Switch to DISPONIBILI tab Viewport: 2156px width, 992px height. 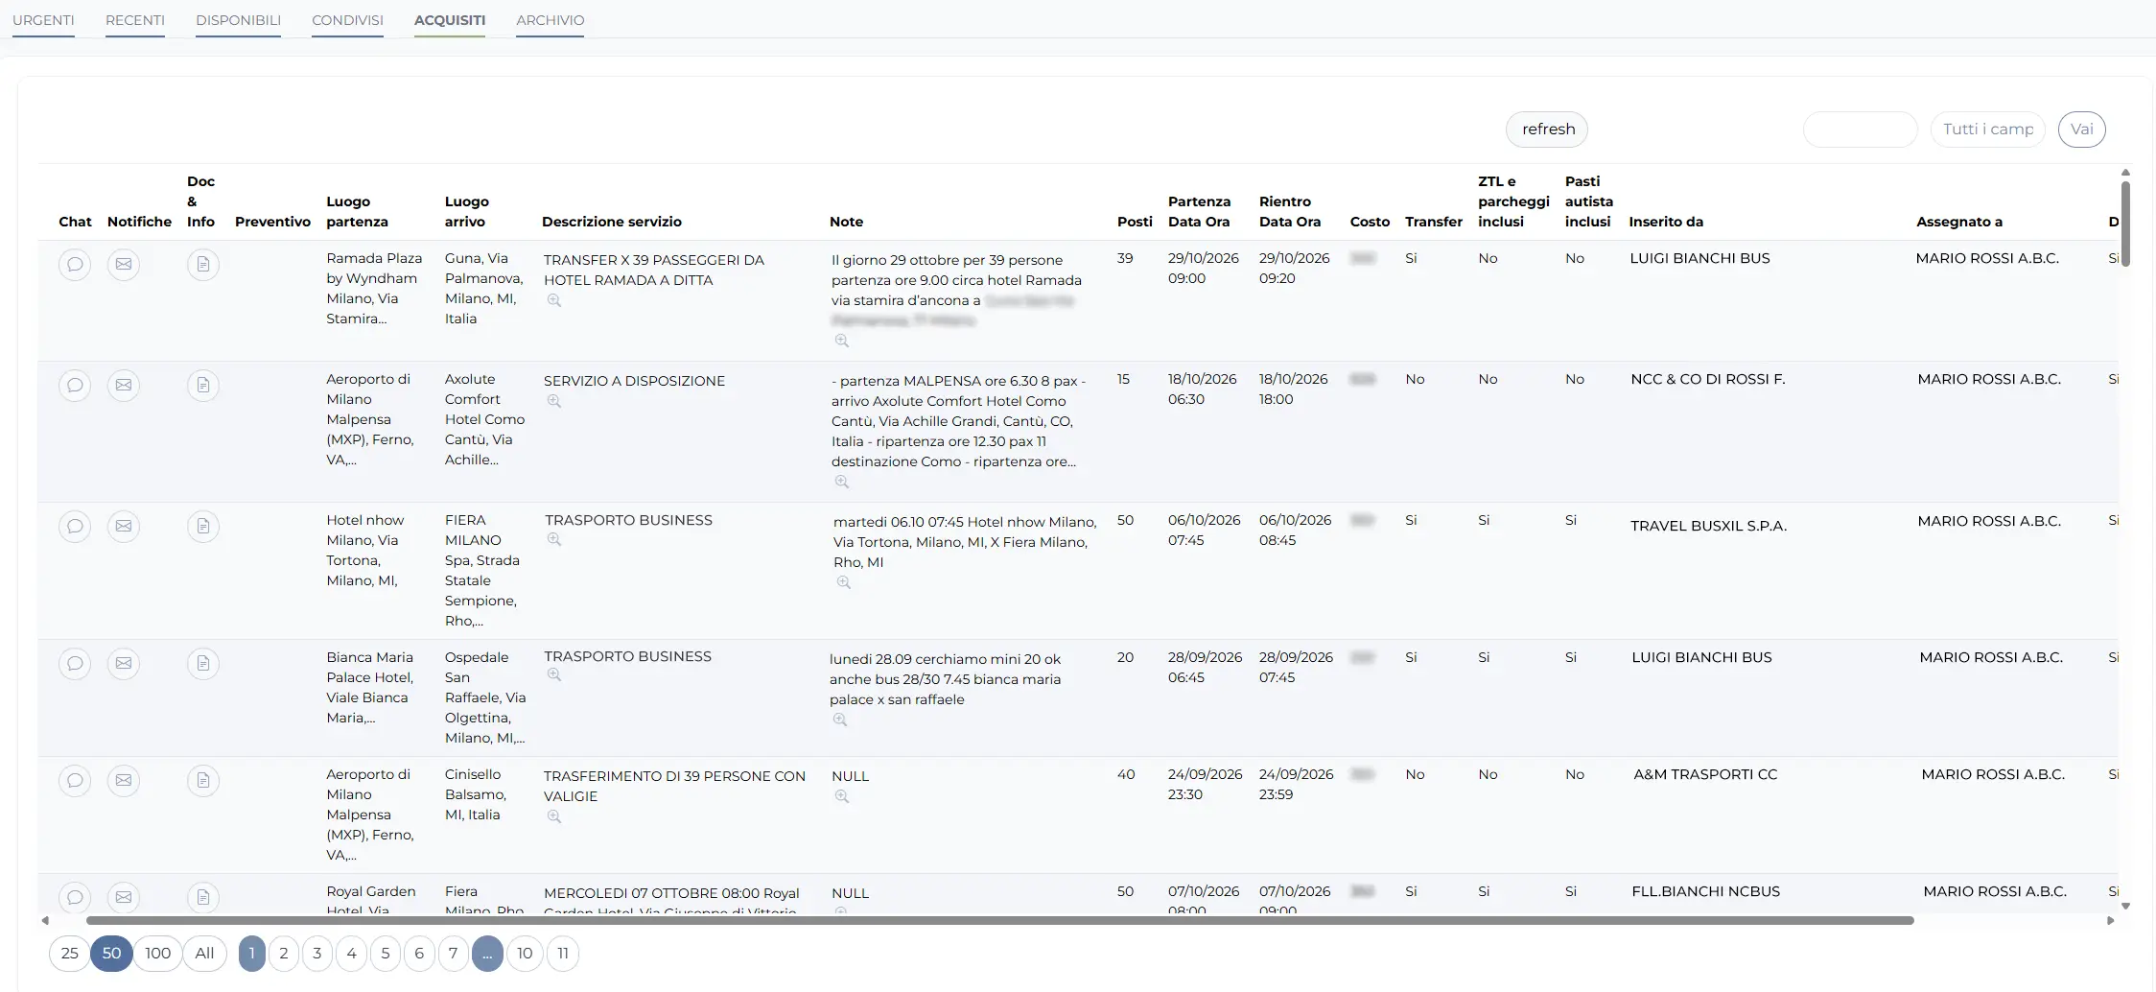point(238,20)
